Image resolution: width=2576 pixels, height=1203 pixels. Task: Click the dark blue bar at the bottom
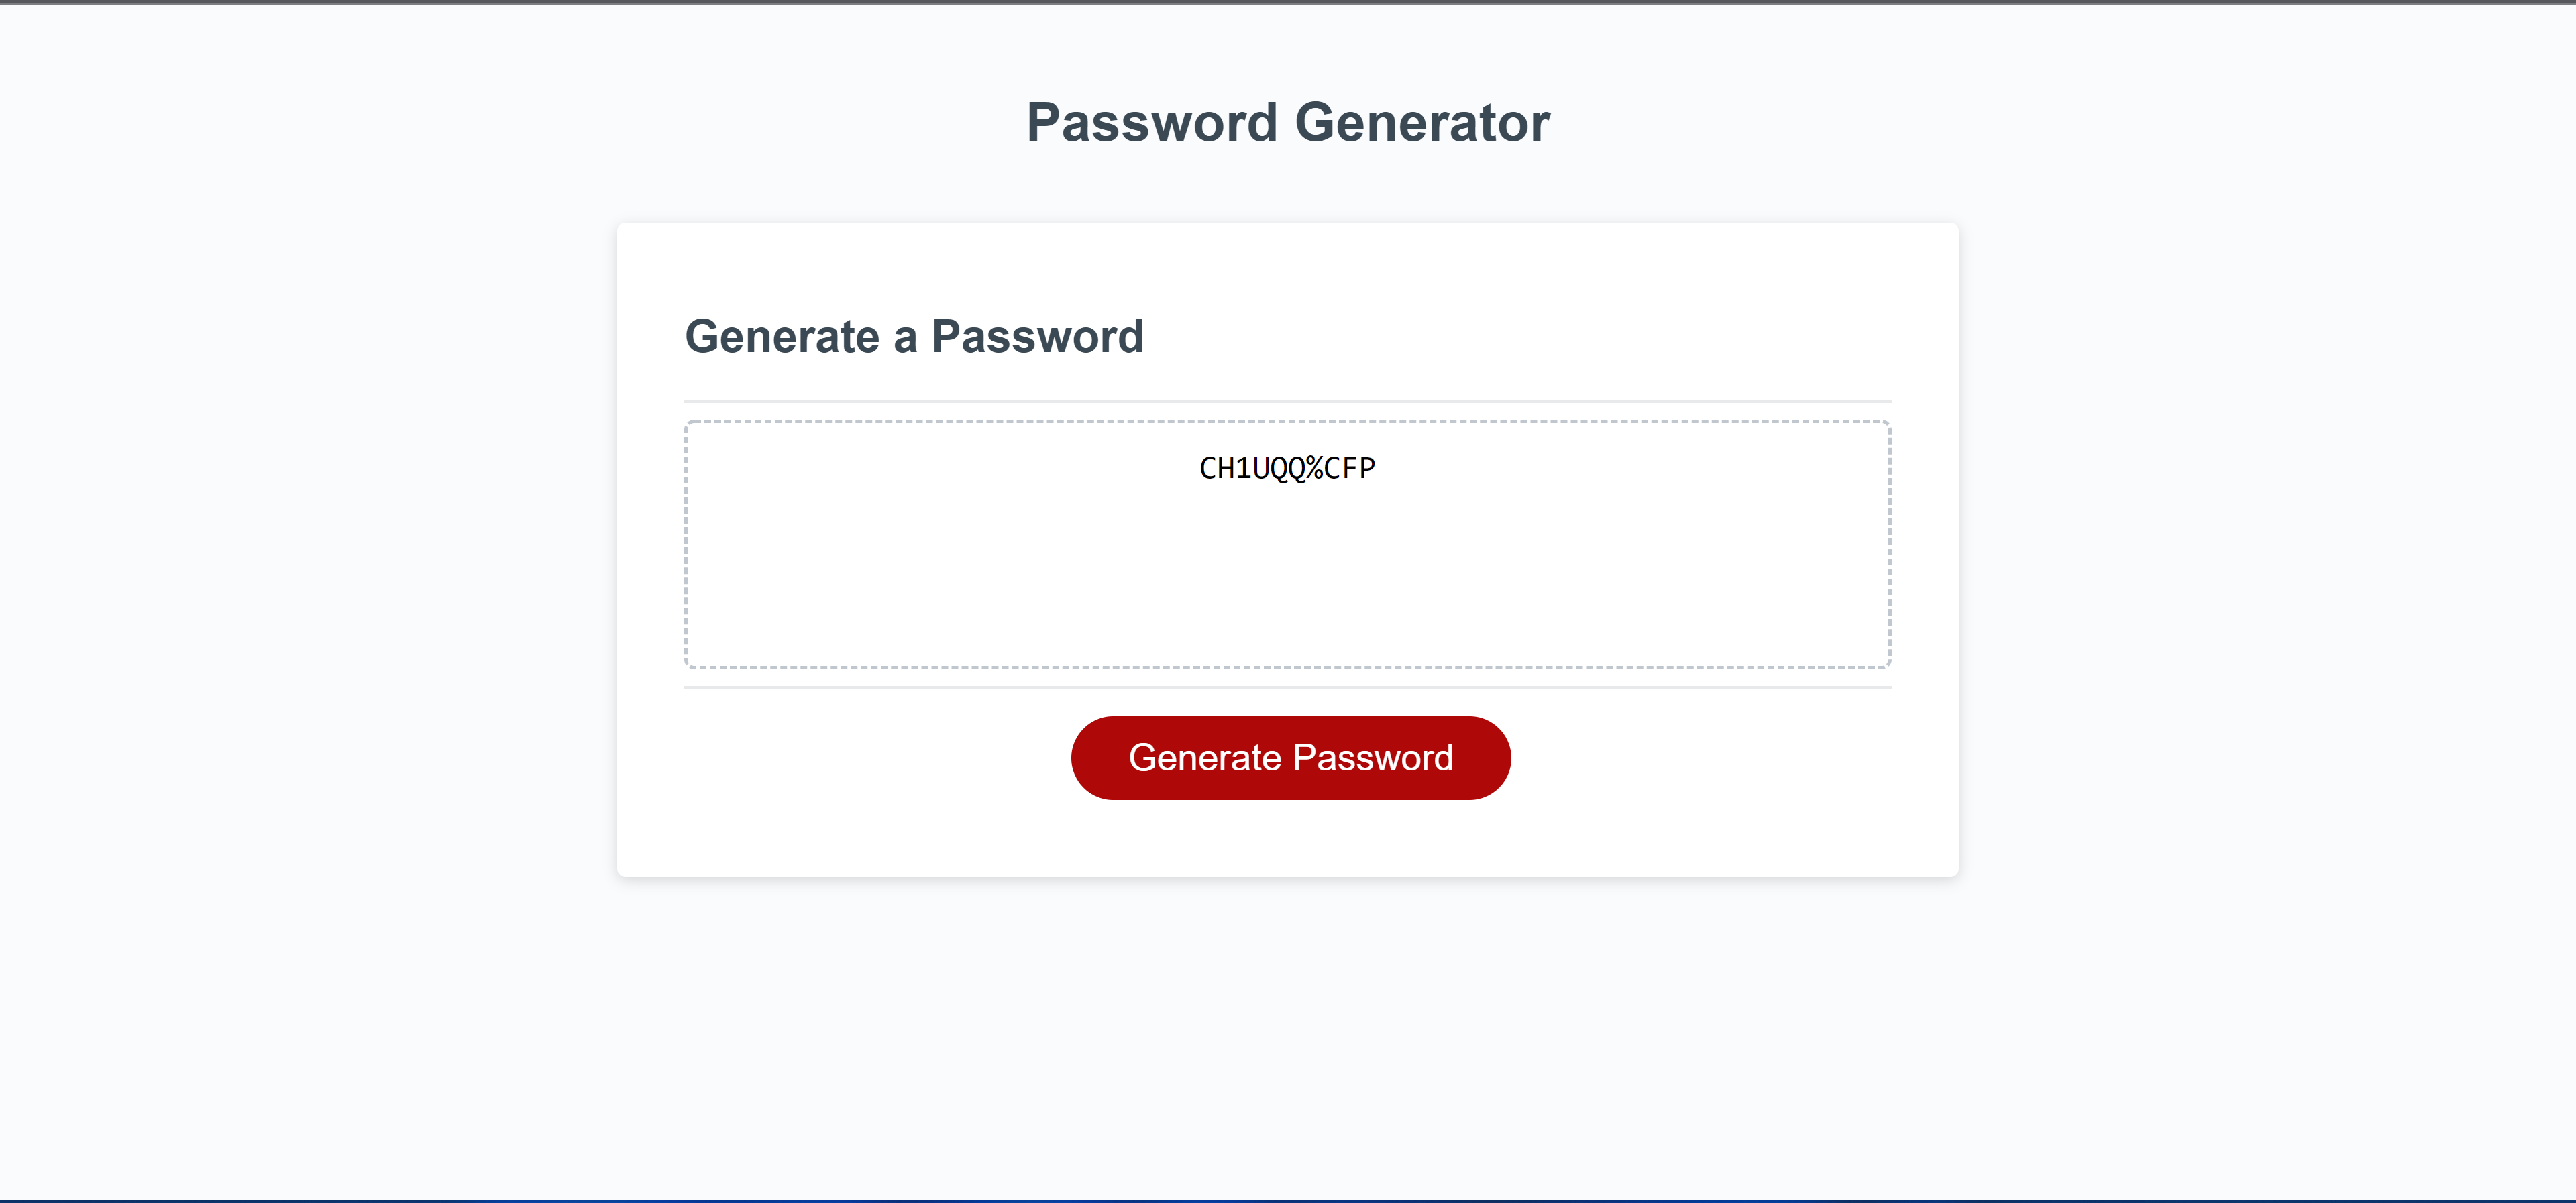[1288, 1199]
